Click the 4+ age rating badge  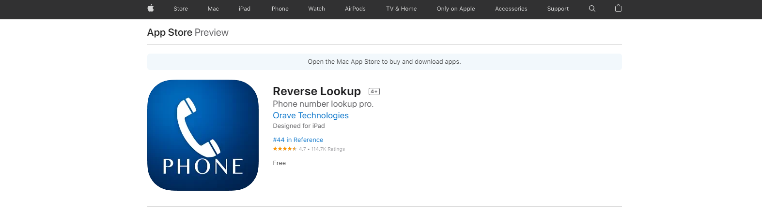point(374,91)
